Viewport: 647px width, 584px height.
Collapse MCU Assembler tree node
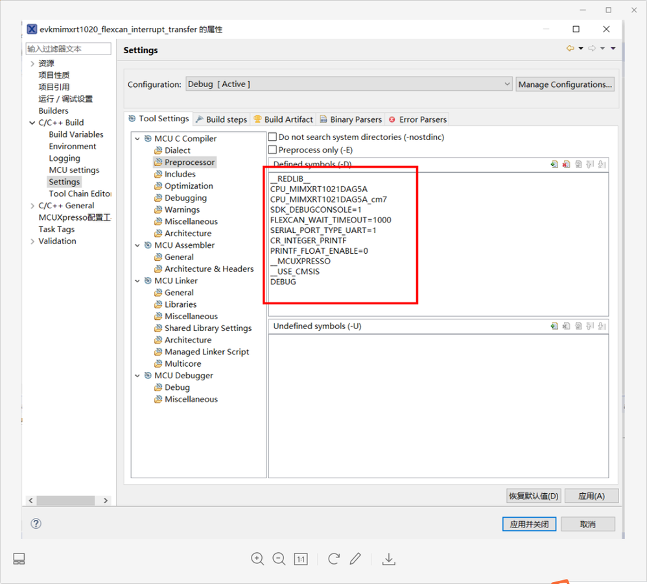137,245
